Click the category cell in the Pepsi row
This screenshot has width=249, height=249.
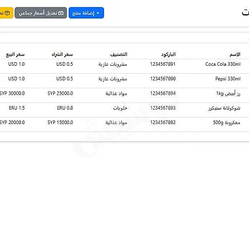(x=113, y=79)
